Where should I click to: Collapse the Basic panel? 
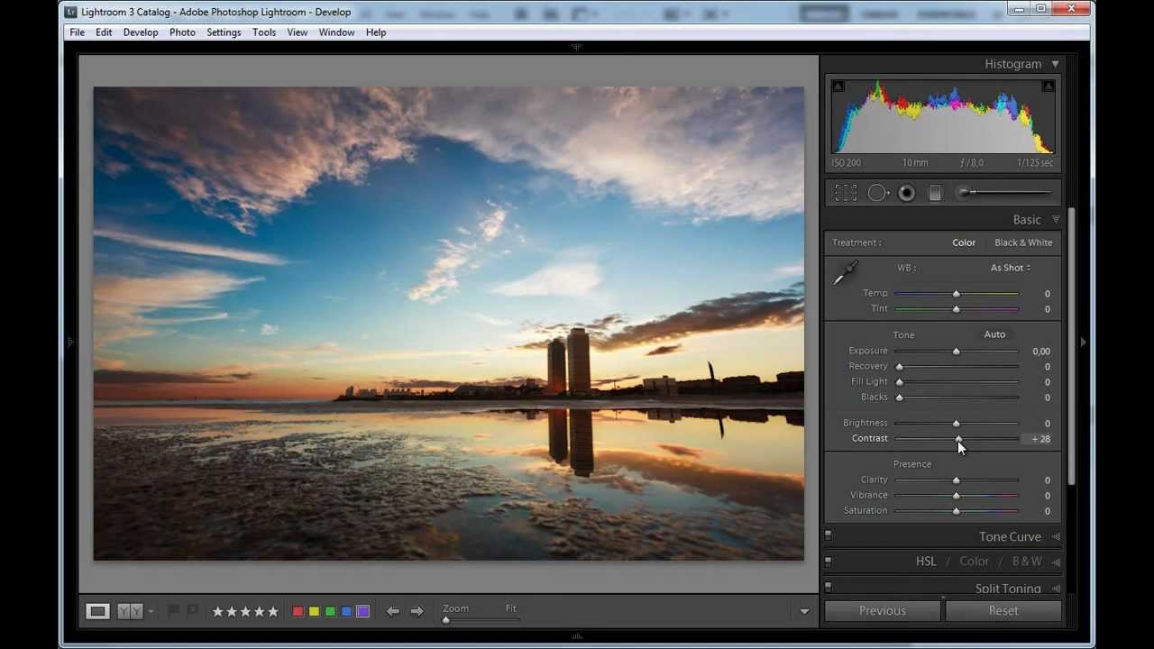pyautogui.click(x=1056, y=219)
